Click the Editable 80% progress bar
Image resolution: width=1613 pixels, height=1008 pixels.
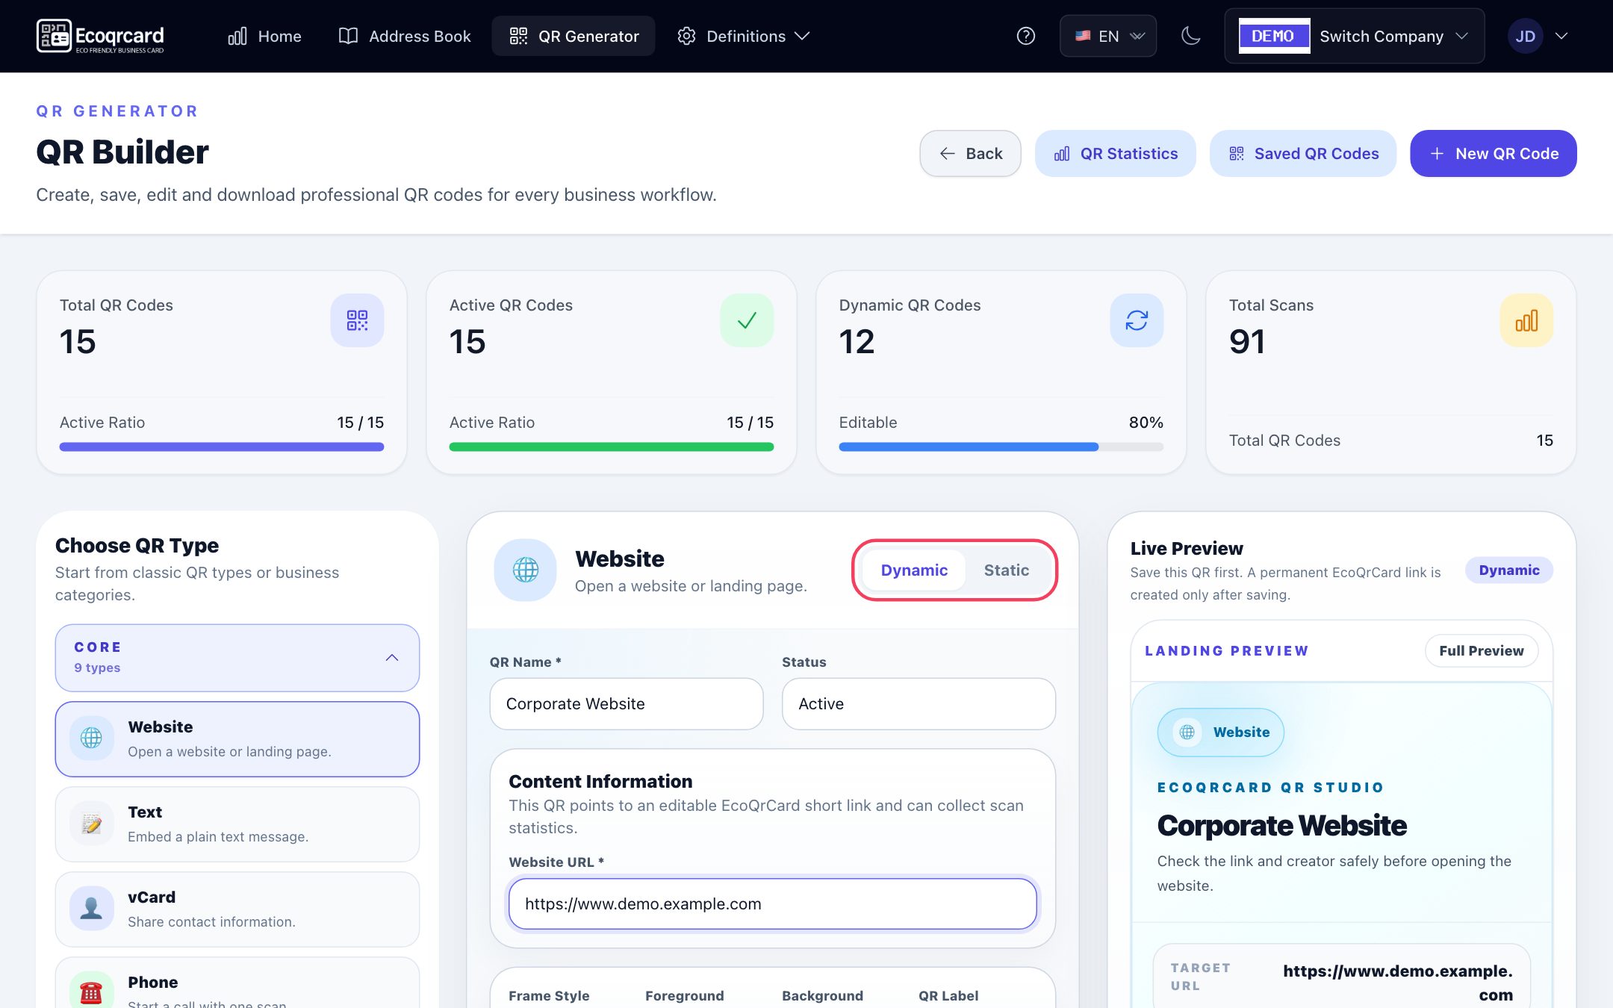[1001, 447]
